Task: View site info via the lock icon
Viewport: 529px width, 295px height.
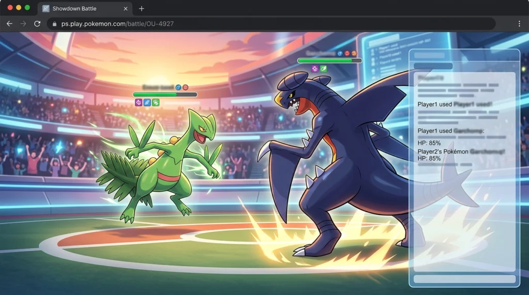Action: 54,24
